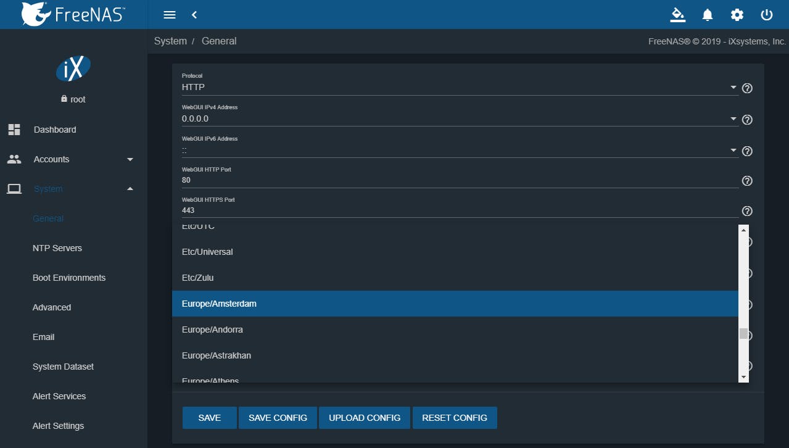Click the root user label
This screenshot has height=448, width=789.
pos(78,99)
